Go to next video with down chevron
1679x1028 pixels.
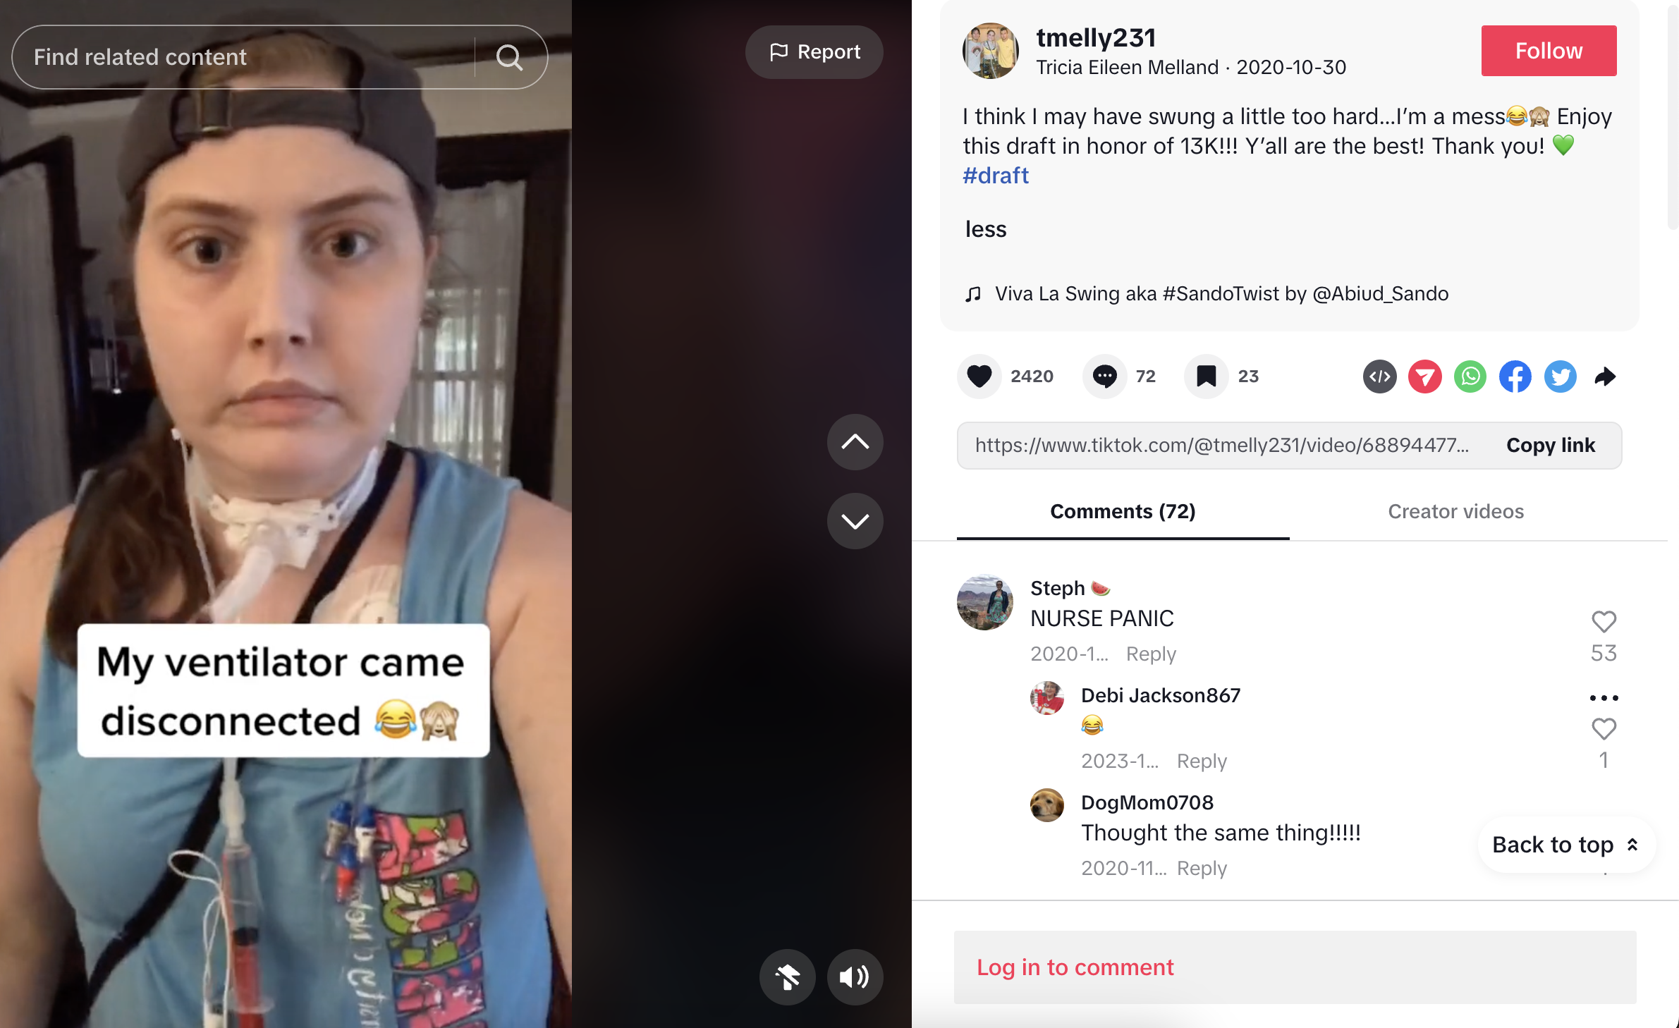click(x=855, y=521)
